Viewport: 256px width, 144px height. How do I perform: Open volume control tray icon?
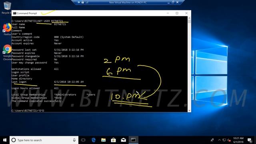[x=229, y=140]
